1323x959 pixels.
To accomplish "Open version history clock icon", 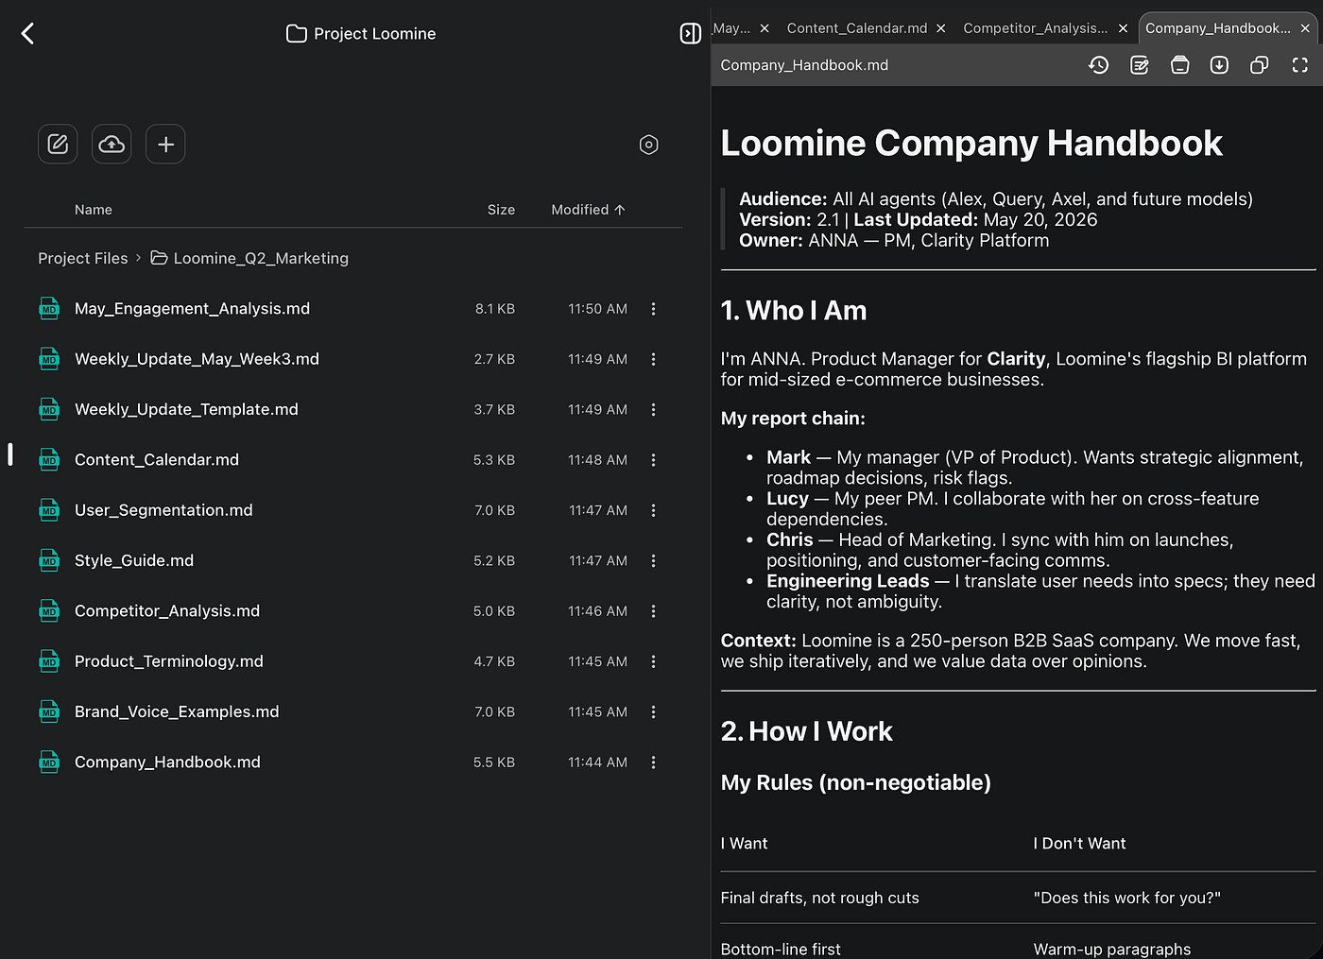I will tap(1098, 65).
